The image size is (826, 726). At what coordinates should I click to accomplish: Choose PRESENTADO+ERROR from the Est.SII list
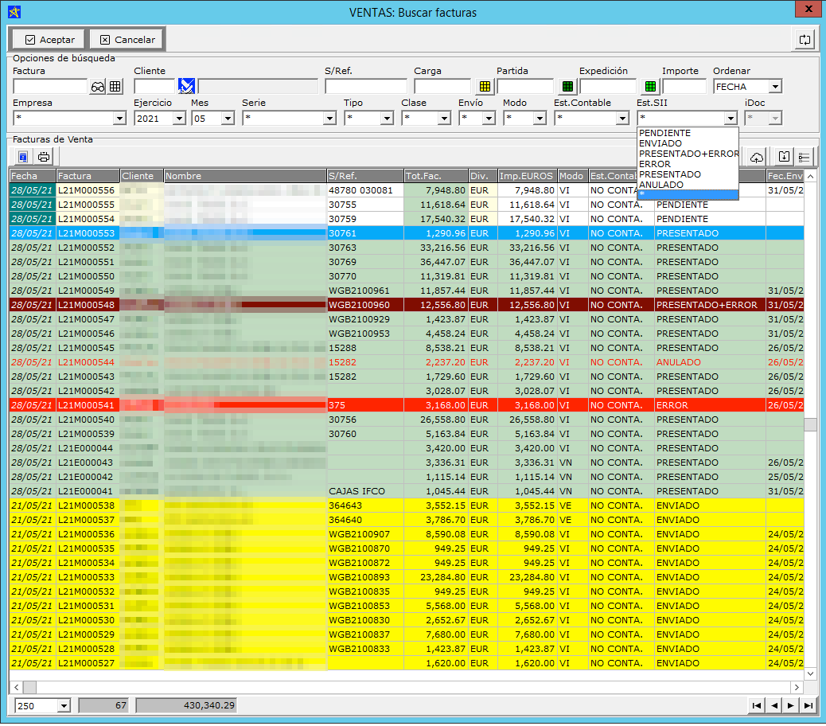pyautogui.click(x=688, y=154)
